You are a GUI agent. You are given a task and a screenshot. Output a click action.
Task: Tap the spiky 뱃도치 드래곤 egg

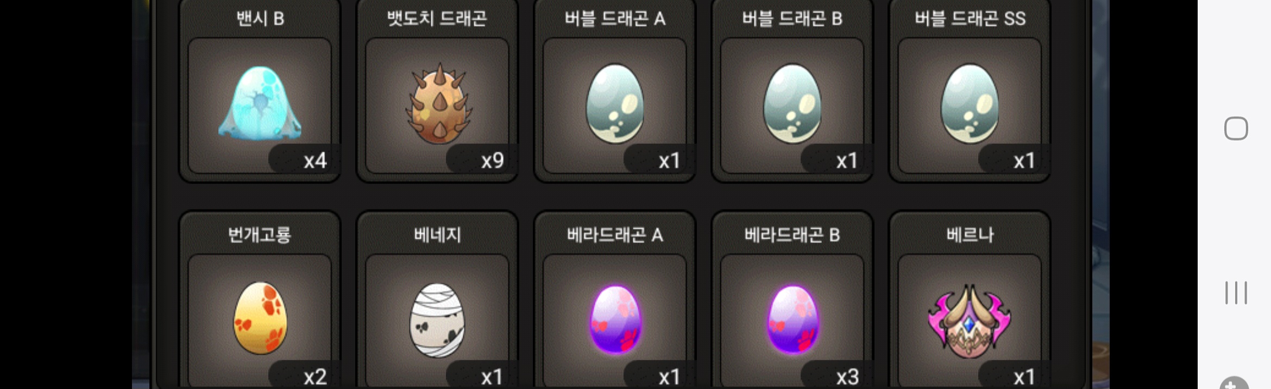pos(439,103)
